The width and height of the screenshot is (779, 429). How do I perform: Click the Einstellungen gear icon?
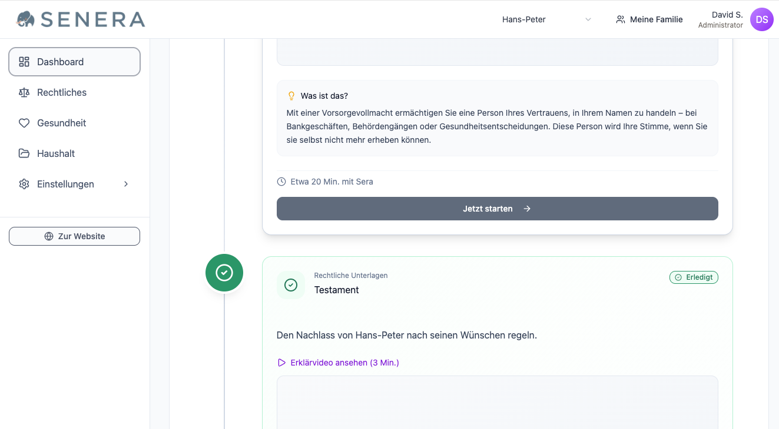click(24, 184)
